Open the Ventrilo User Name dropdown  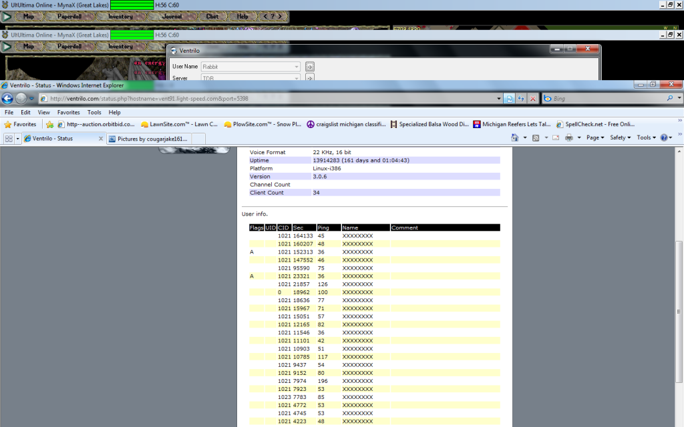click(x=297, y=67)
